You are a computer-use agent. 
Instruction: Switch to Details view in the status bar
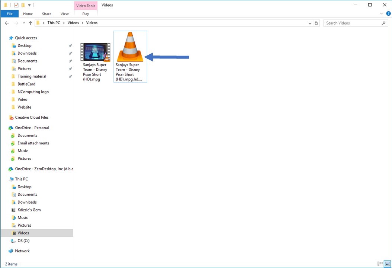(380, 264)
